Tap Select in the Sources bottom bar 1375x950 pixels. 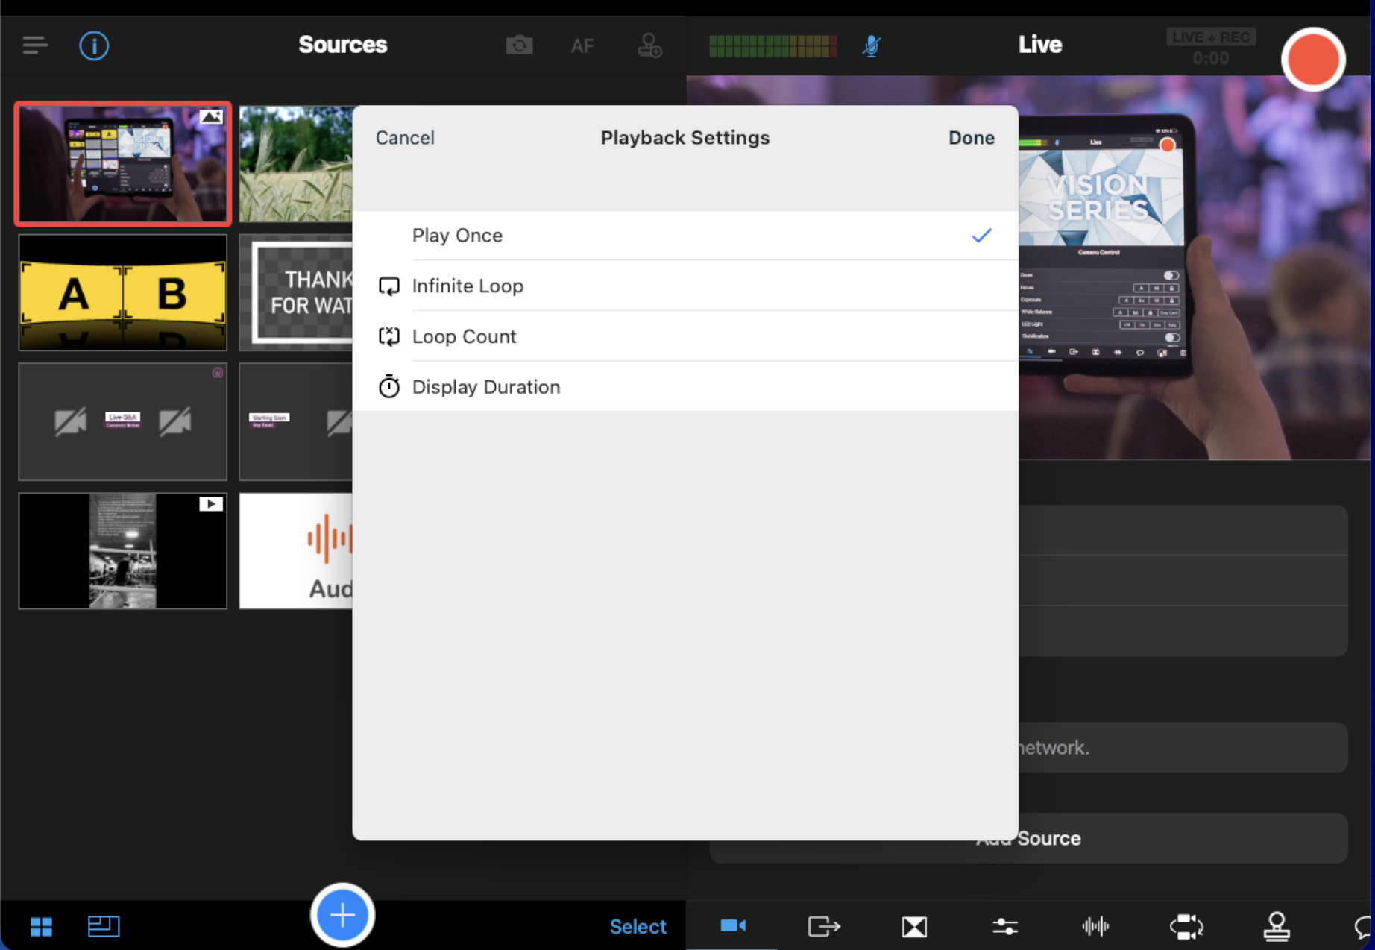coord(638,927)
